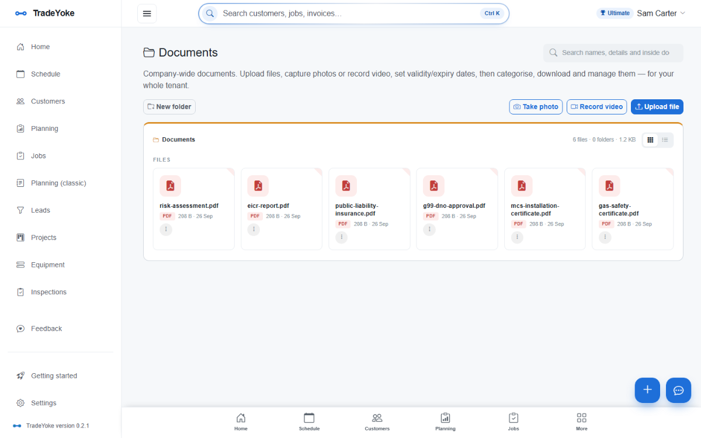The height and width of the screenshot is (438, 701).
Task: Open More in the bottom bar
Action: [582, 422]
